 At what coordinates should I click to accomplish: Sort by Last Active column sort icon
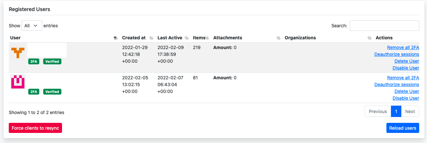[186, 38]
